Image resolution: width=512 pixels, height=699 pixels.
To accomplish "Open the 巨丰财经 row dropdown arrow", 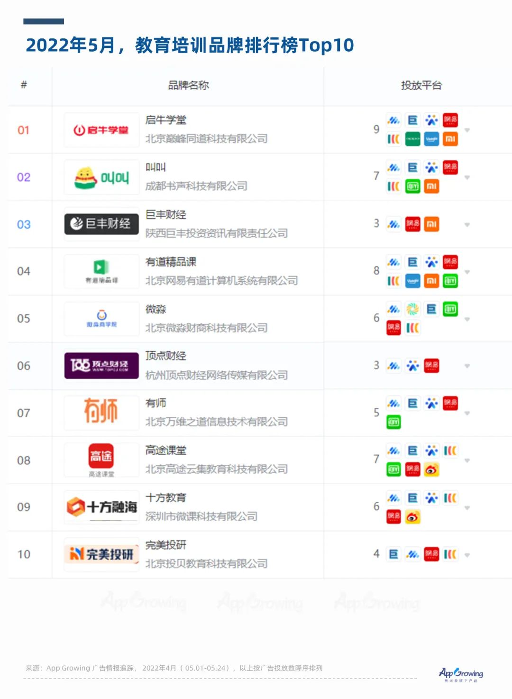I will [467, 225].
